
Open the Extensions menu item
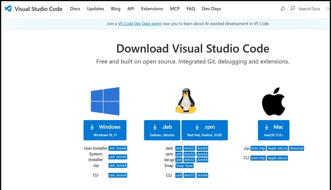152,9
